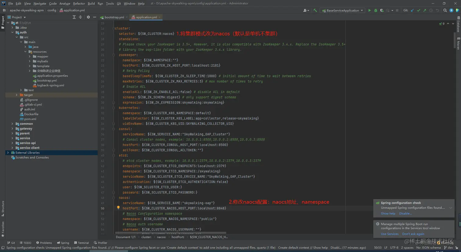Expand the gateway module
Screen dimensions: 461x252
[13, 129]
